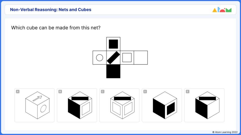
Task: Click the diagonal black bar face
Action: [113, 58]
